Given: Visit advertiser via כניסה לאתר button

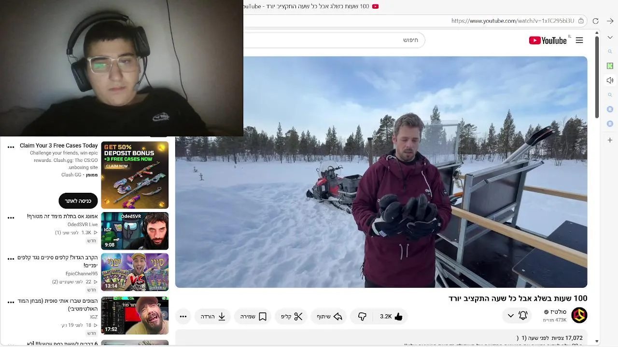Looking at the screenshot, I should click(x=78, y=201).
